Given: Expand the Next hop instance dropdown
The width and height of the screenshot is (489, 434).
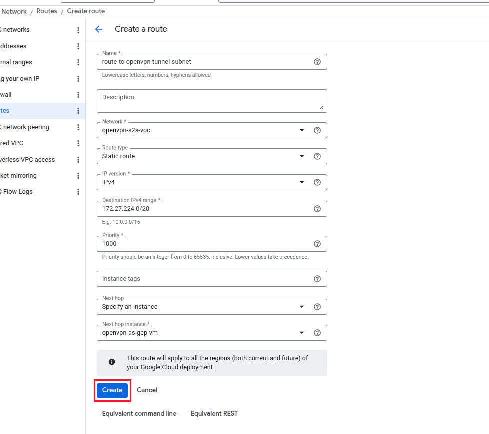Looking at the screenshot, I should pos(302,333).
